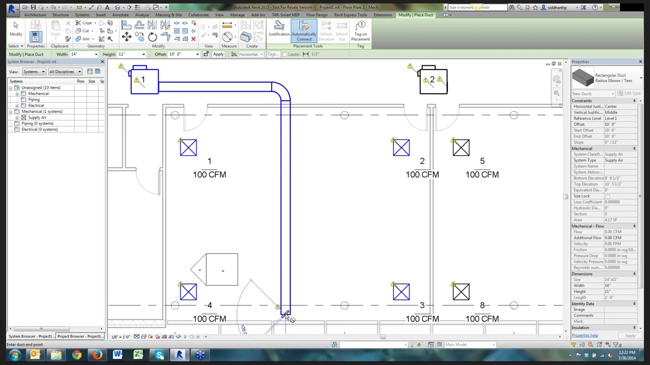Image resolution: width=650 pixels, height=365 pixels.
Task: Click the Save icon in quick access toolbar
Action: 33,7
